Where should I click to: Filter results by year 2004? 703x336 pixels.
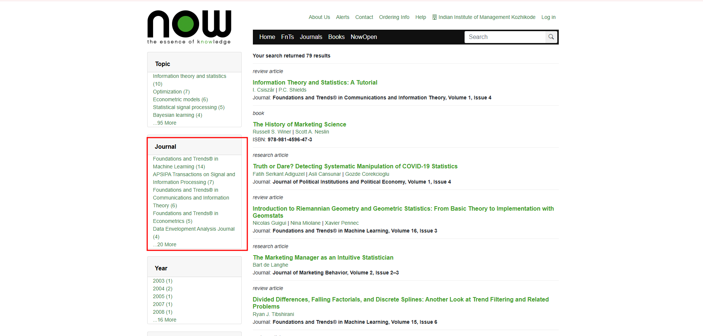pyautogui.click(x=162, y=289)
